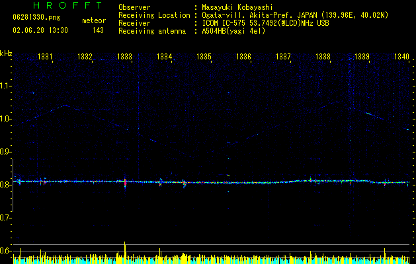Click the 1.1 kHz axis label
The width and height of the screenshot is (416, 264).
[x=5, y=86]
